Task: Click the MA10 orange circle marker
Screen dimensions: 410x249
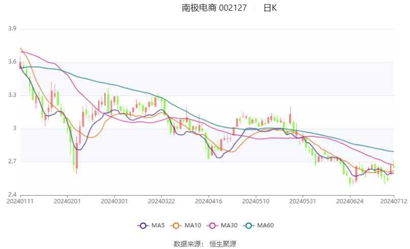Action: (x=176, y=226)
